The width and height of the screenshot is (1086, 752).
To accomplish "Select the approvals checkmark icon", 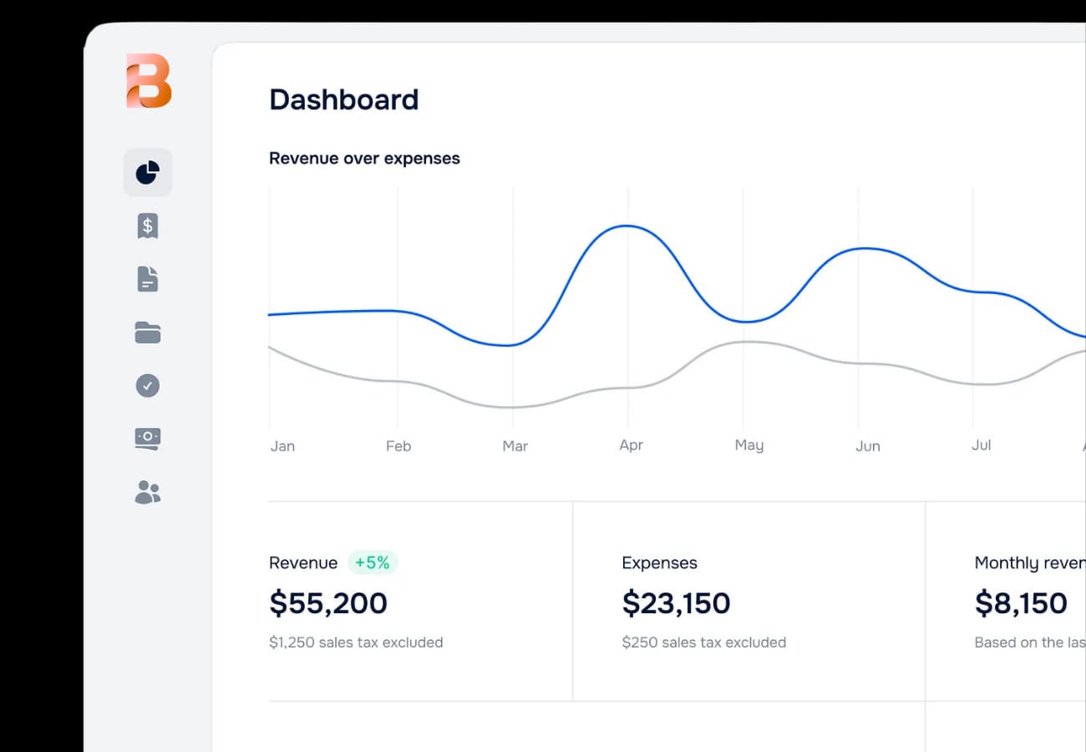I will [x=148, y=385].
